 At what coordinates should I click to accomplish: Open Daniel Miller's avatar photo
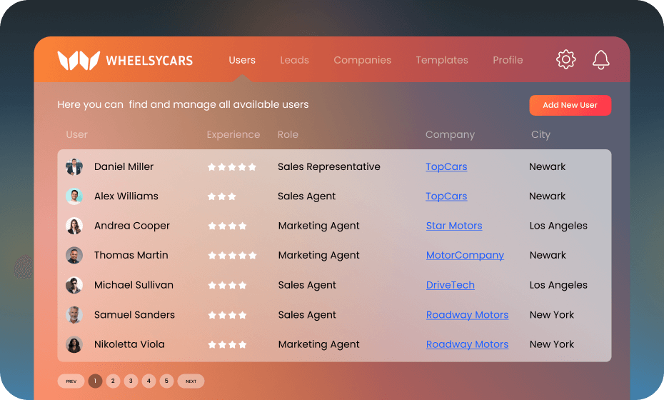click(x=74, y=167)
